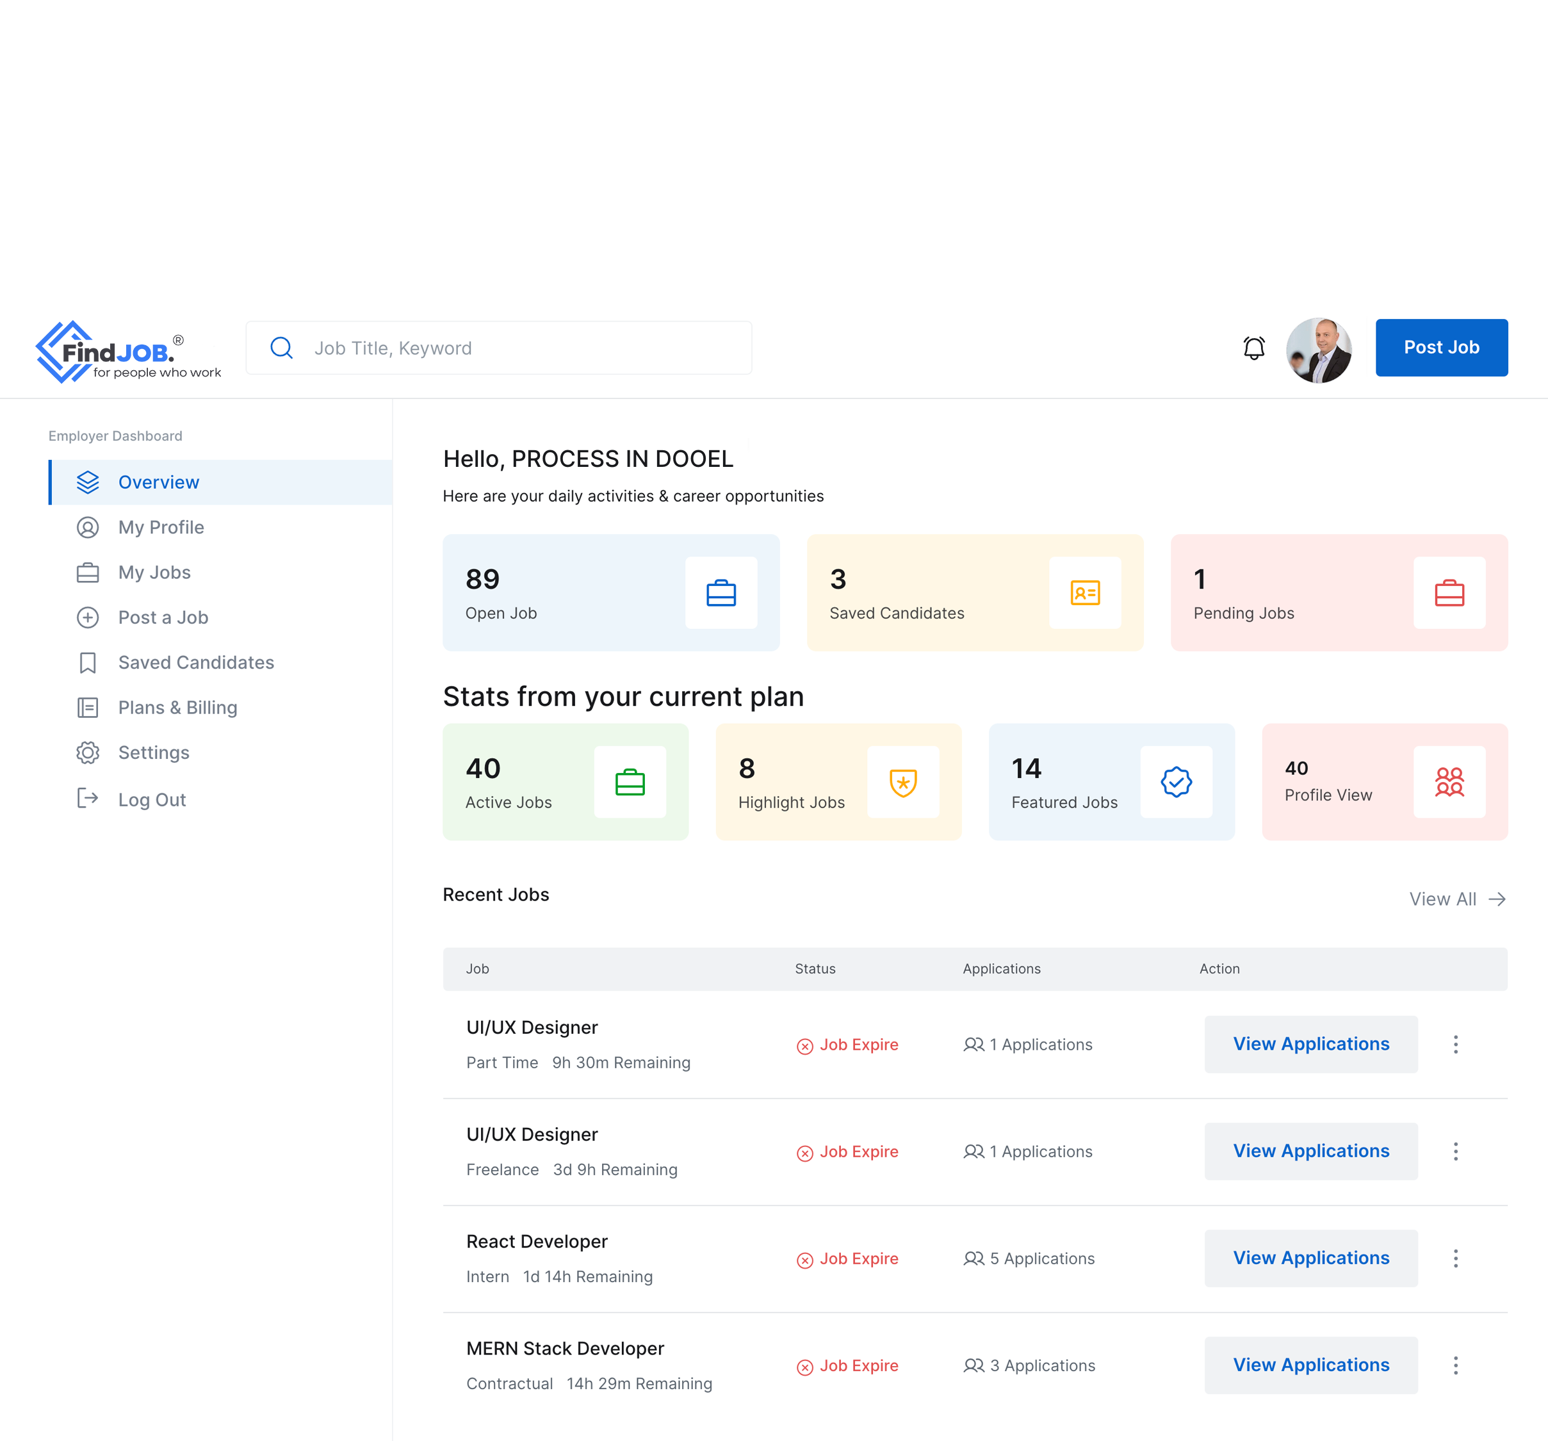Viewport: 1548px width, 1441px height.
Task: Click the green briefcase icon on Active Jobs card
Action: click(x=630, y=781)
